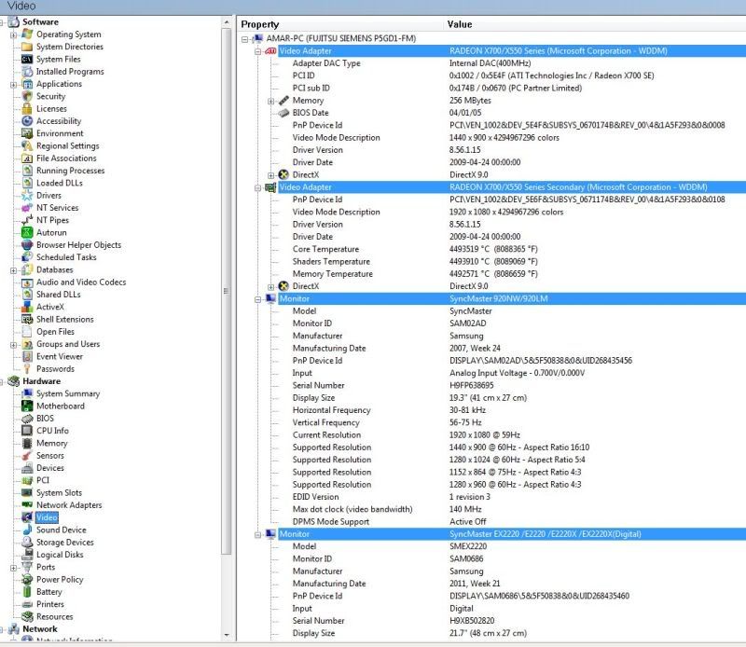Collapse the SyncMaster EX2220 Monitor section
Viewport: 746px width, 647px height.
point(258,535)
